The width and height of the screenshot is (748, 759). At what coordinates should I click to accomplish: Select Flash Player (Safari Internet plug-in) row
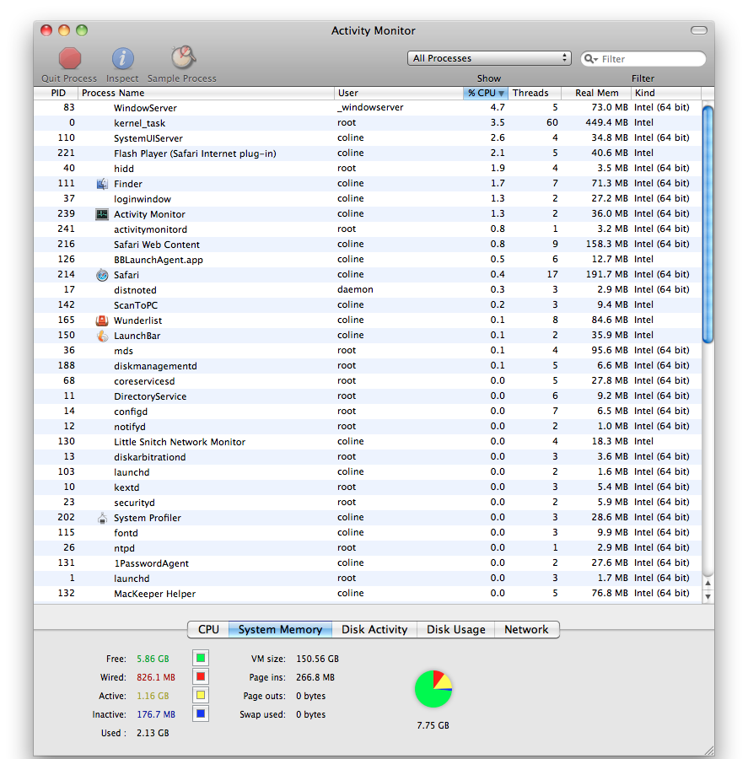click(368, 153)
